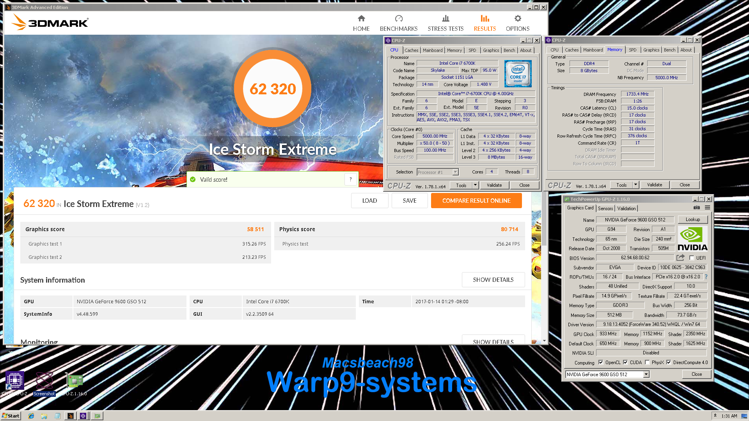The image size is (749, 421).
Task: Click the 1:31 AM system clock
Action: tap(729, 416)
